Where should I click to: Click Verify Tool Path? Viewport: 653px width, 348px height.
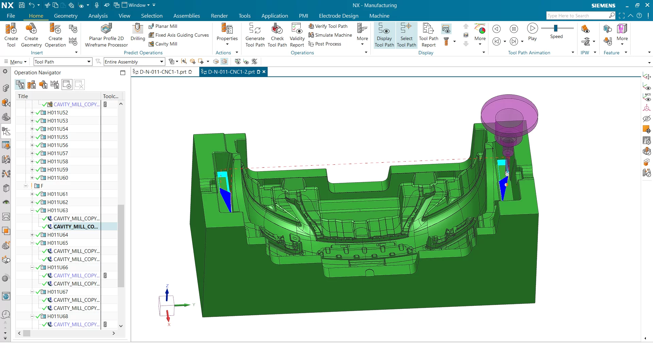click(328, 26)
